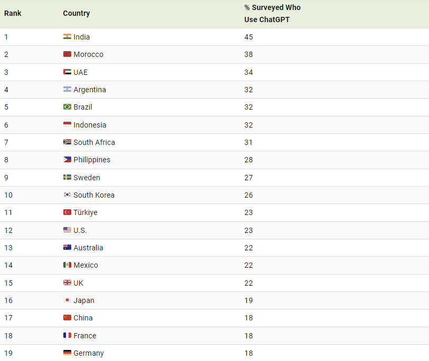Click the value 45 for India
The height and width of the screenshot is (361, 429).
[249, 37]
